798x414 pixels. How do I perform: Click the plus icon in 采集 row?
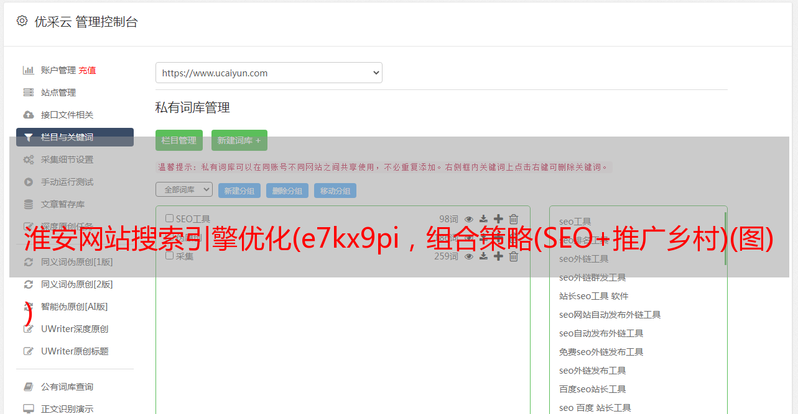[x=498, y=256]
